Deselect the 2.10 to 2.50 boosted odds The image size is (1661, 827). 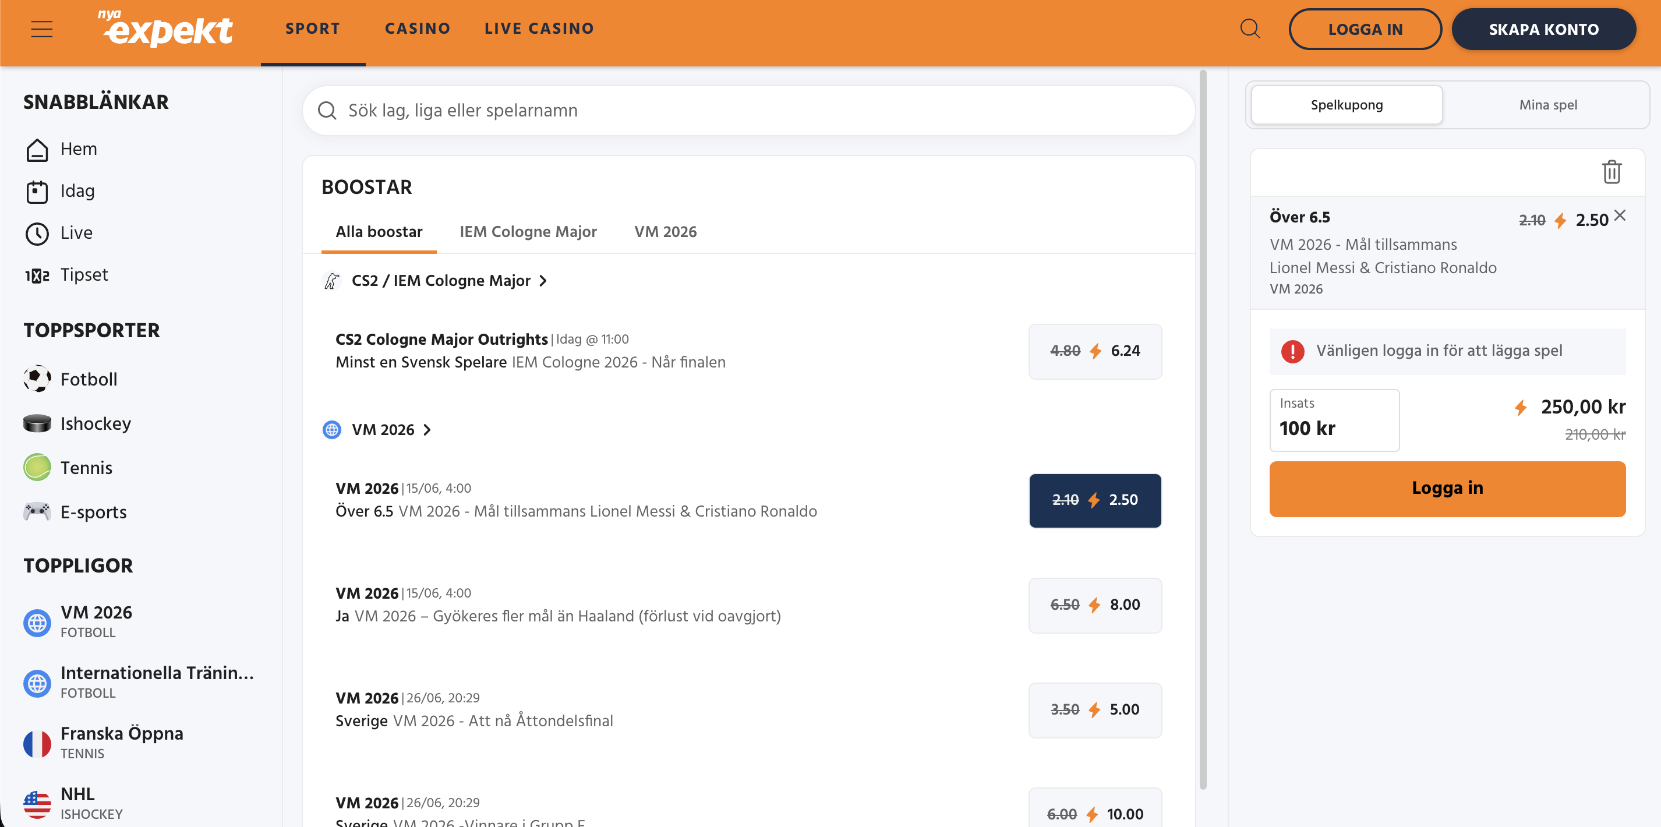(1095, 500)
